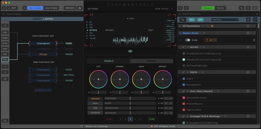Click the down chevron below the RED slot

[5, 72]
